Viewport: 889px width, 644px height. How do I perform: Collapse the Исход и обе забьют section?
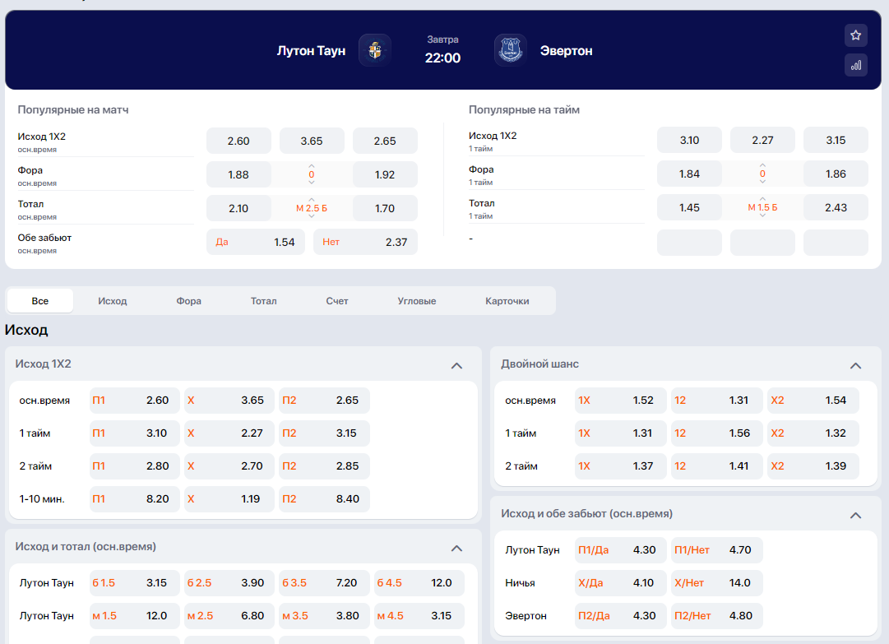[855, 515]
